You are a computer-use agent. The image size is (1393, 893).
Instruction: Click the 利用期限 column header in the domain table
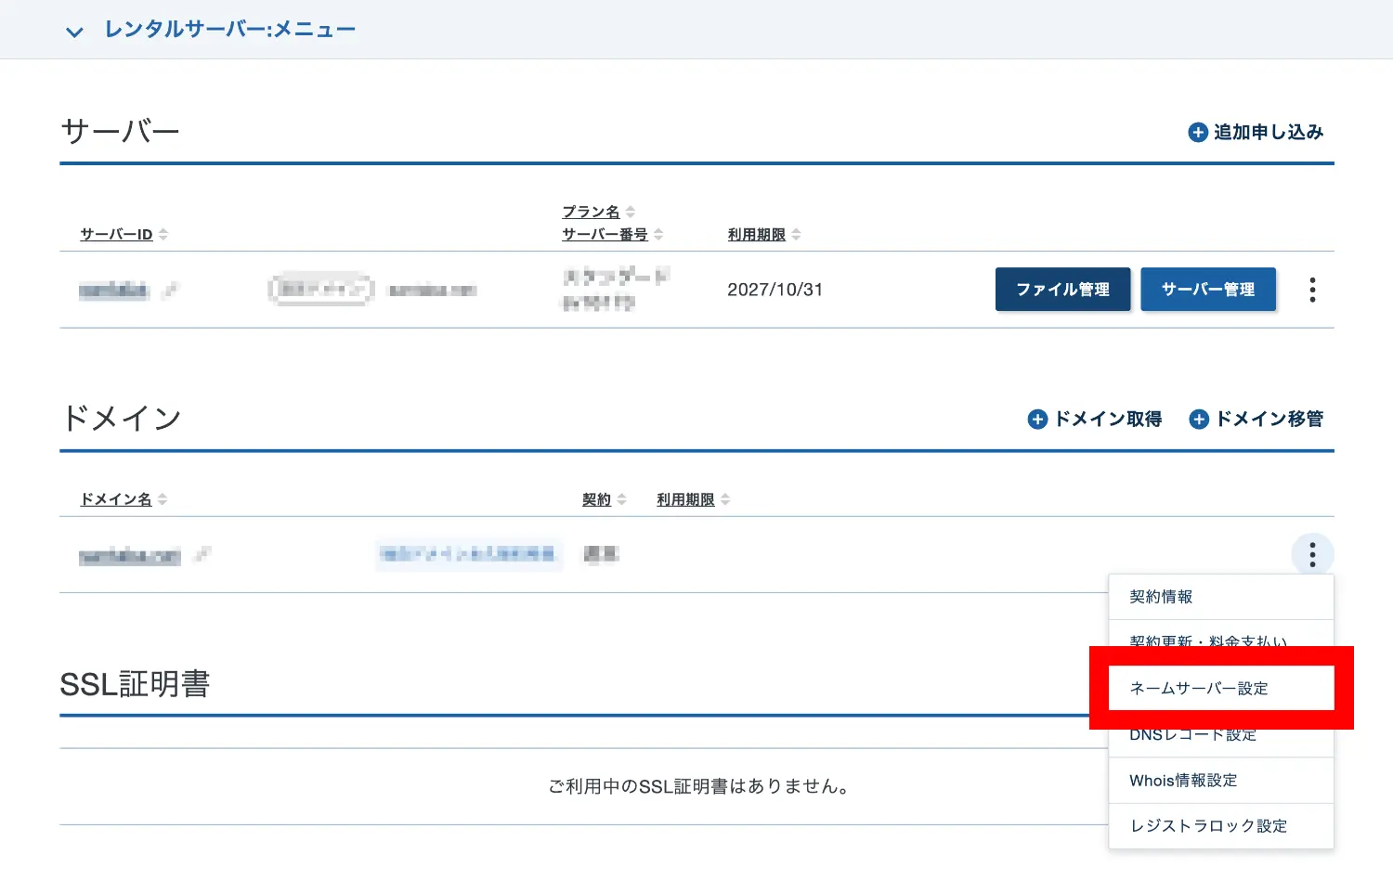[684, 498]
